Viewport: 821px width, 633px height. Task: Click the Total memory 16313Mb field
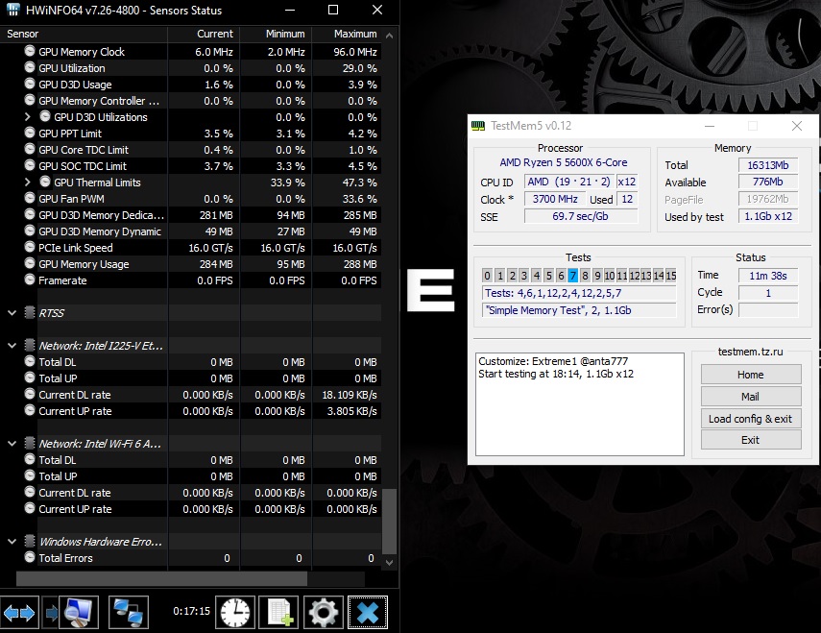[x=768, y=165]
